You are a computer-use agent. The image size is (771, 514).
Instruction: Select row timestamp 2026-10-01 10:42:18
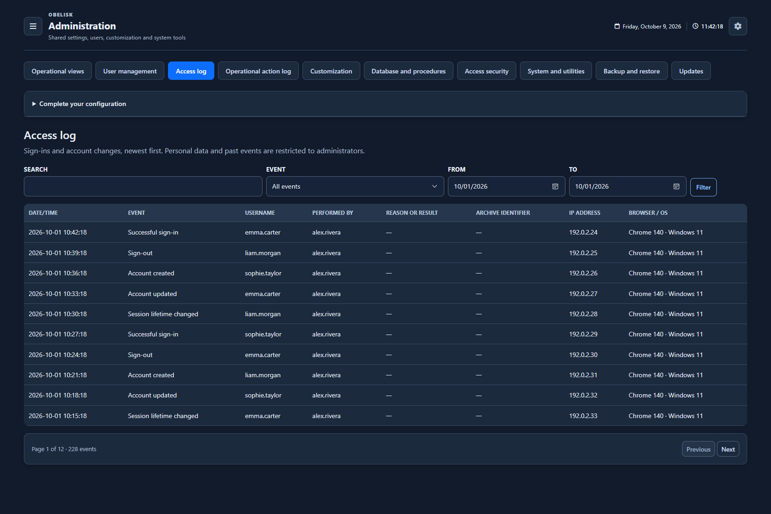(58, 232)
